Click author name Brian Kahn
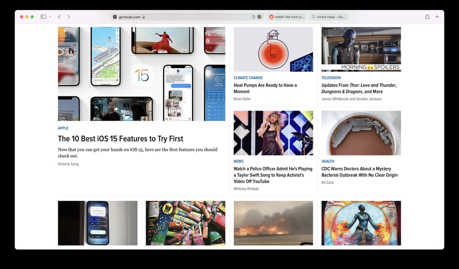459x269 pixels. (242, 99)
